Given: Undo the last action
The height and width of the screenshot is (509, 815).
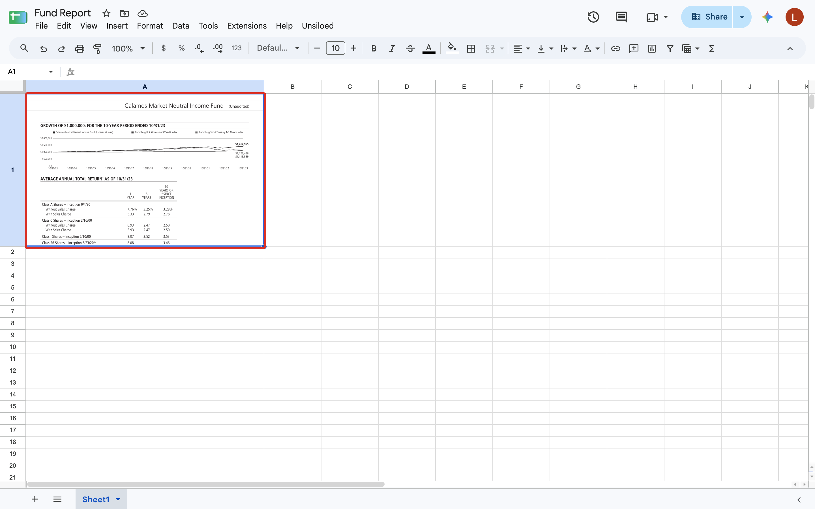Looking at the screenshot, I should pyautogui.click(x=44, y=48).
